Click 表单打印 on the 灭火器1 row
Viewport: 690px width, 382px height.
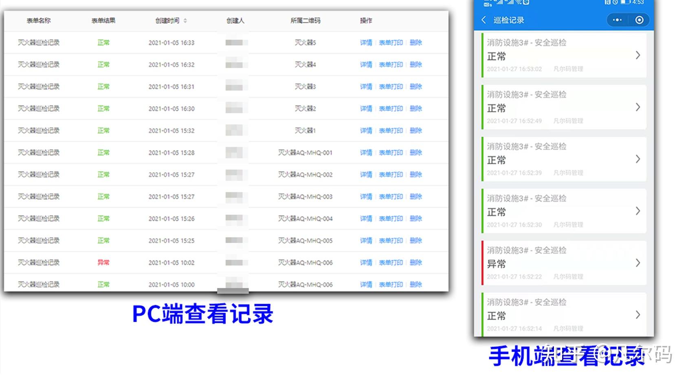391,130
